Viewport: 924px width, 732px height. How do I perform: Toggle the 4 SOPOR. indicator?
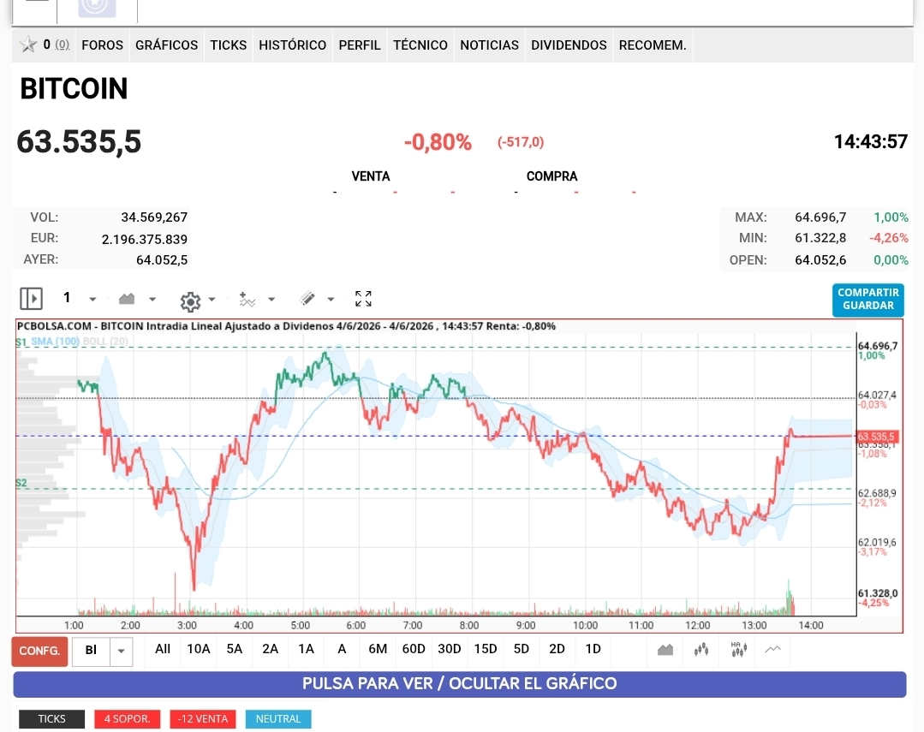(x=128, y=719)
